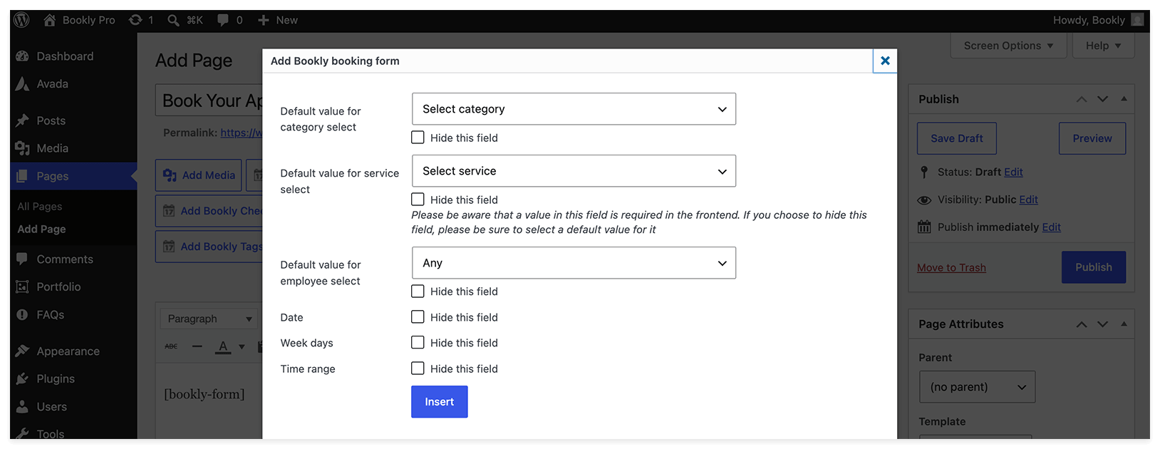Click the FAQs info icon in sidebar

click(23, 314)
